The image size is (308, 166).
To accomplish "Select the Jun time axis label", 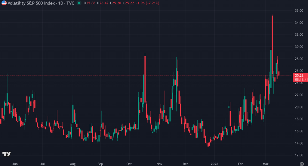I will [15, 164].
